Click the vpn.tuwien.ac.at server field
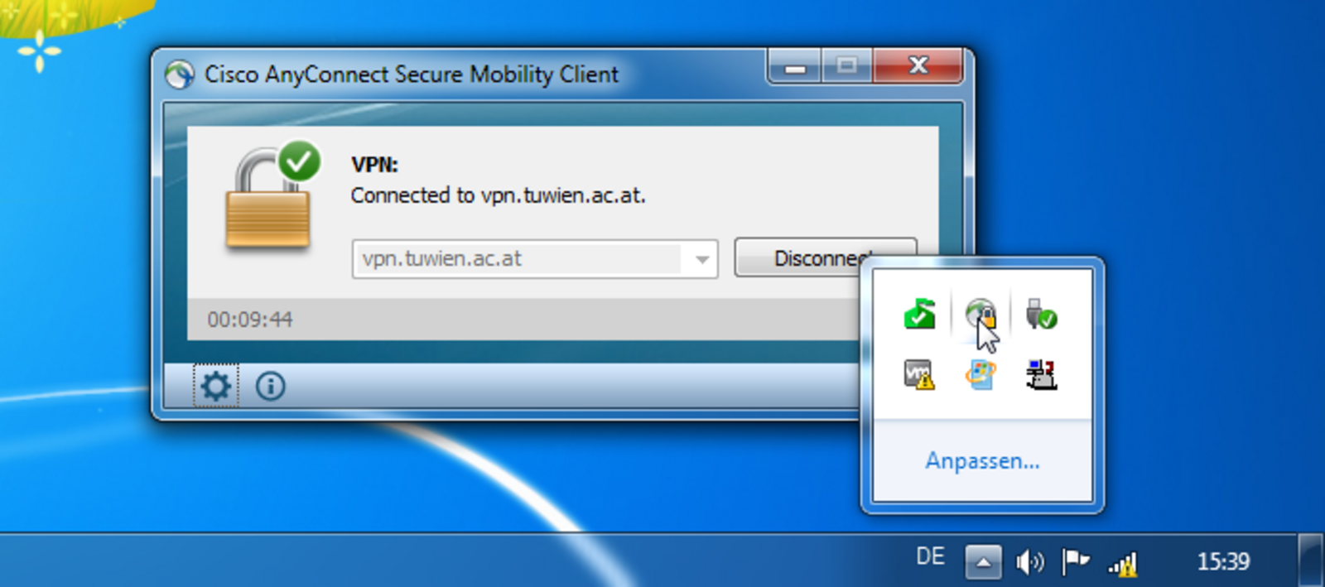Screen dimensions: 1325x587 (x=535, y=259)
